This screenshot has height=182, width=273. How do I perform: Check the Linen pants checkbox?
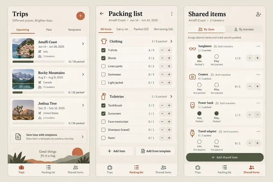click(x=103, y=66)
